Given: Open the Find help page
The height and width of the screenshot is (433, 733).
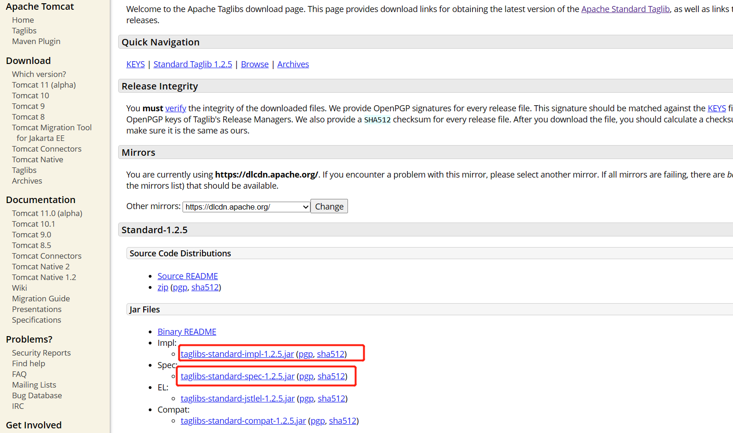Looking at the screenshot, I should pyautogui.click(x=29, y=363).
